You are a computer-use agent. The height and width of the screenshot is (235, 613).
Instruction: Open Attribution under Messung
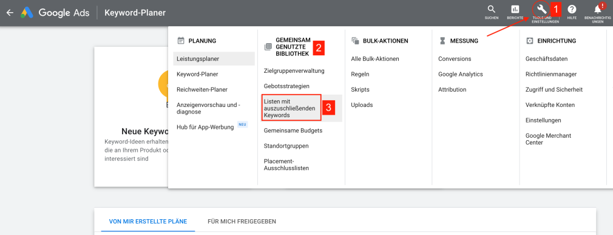[452, 89]
